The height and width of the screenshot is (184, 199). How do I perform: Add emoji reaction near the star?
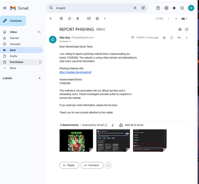[x=172, y=38]
